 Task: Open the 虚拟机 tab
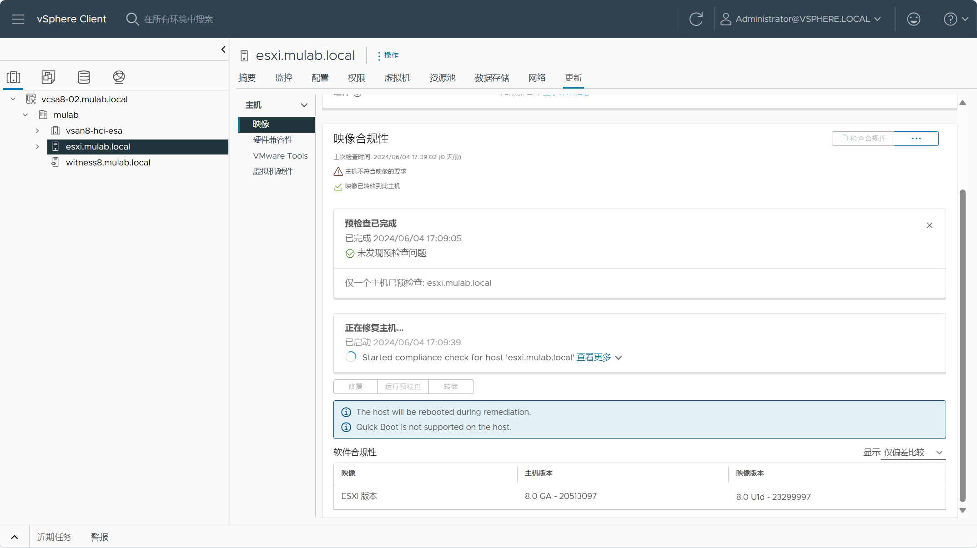coord(397,78)
